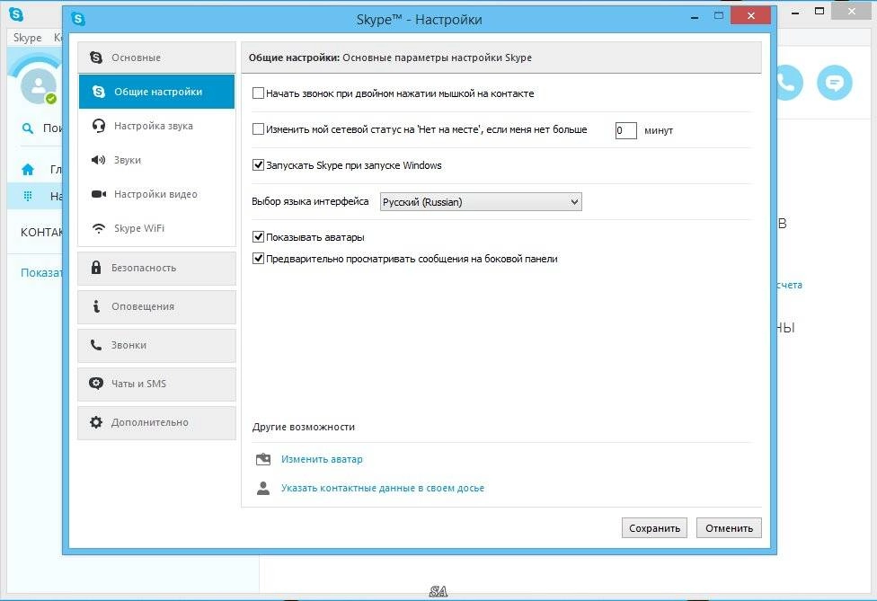
Task: Click the dial pad icon in Skype window
Action: click(x=27, y=196)
